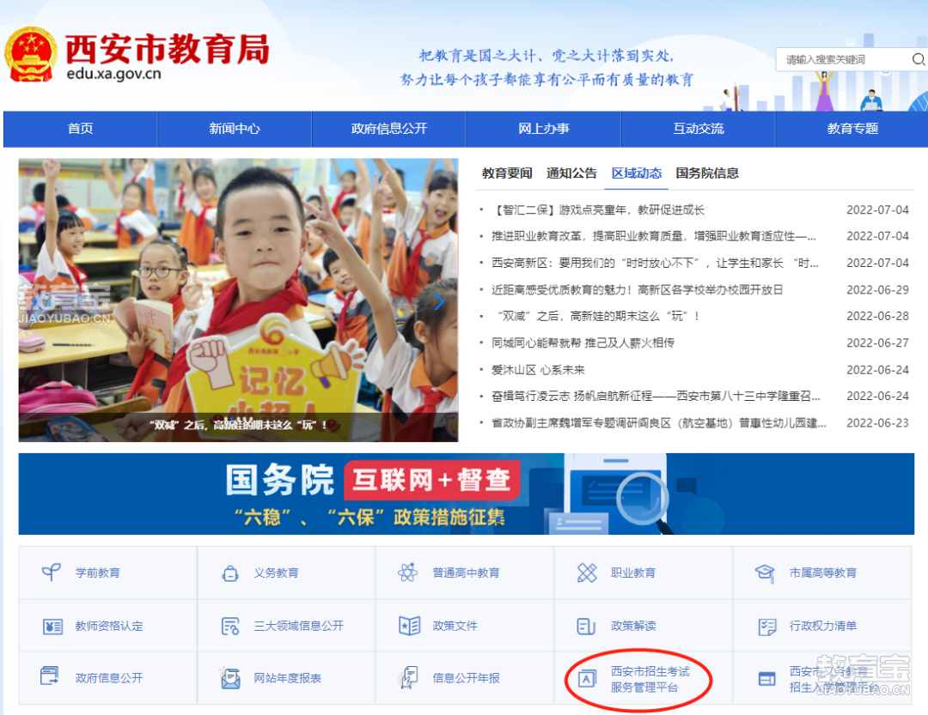Click the 普通高中教育 link text
928x715 pixels.
tap(467, 573)
